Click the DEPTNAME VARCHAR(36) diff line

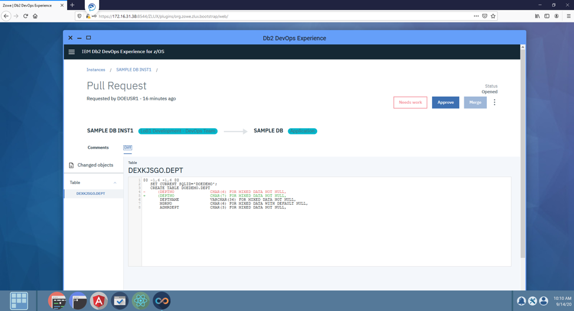(x=227, y=199)
